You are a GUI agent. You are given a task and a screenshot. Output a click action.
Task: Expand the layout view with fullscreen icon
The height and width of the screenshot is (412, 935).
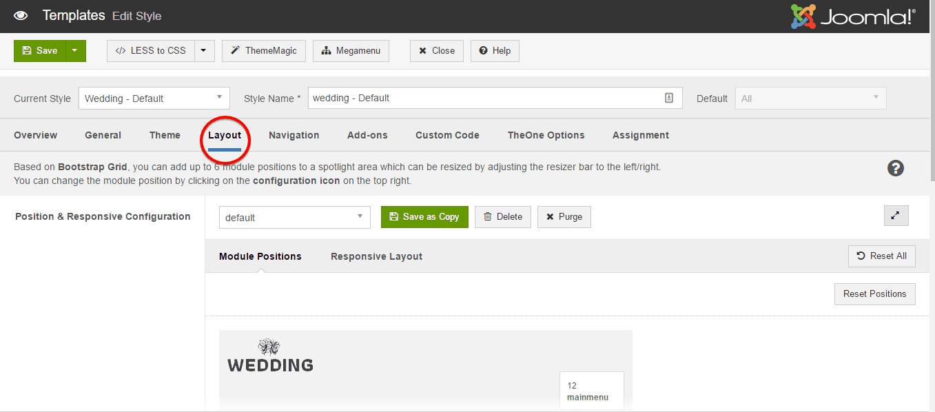[896, 215]
